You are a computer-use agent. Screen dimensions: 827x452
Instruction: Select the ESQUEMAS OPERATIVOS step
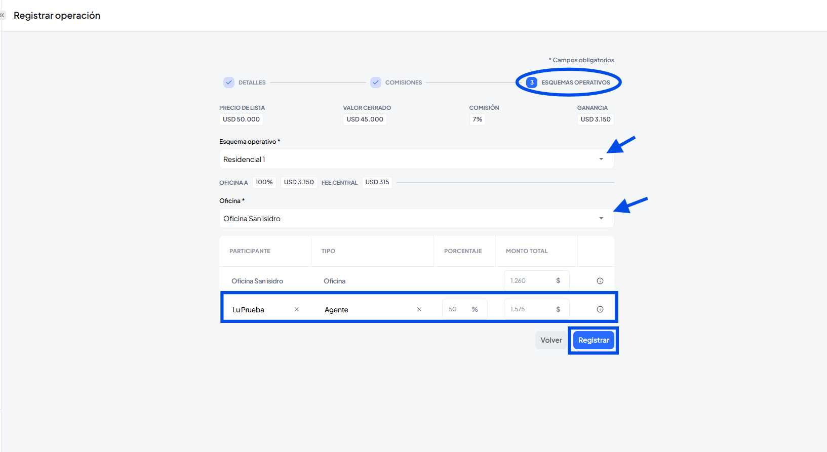[576, 83]
